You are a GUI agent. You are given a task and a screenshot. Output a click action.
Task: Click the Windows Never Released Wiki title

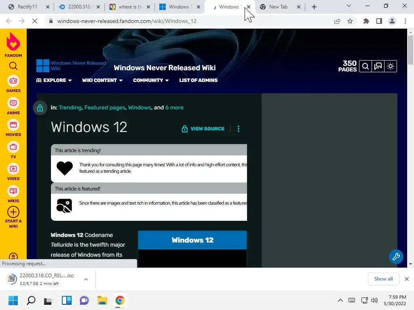pyautogui.click(x=165, y=68)
